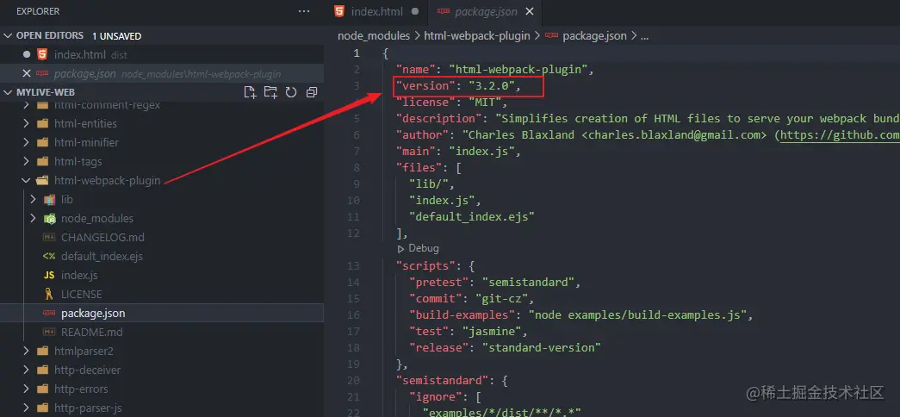Open index.html from Open Editors list
The image size is (900, 417).
coord(162,54)
